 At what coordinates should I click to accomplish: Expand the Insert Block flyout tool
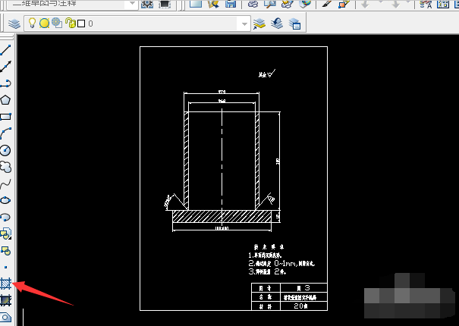5,234
